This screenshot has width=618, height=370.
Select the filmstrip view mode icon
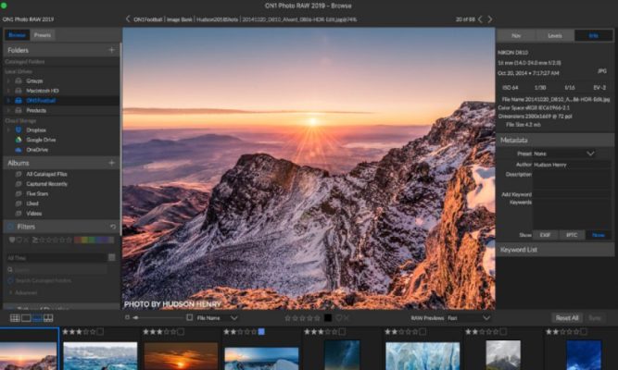(x=37, y=318)
